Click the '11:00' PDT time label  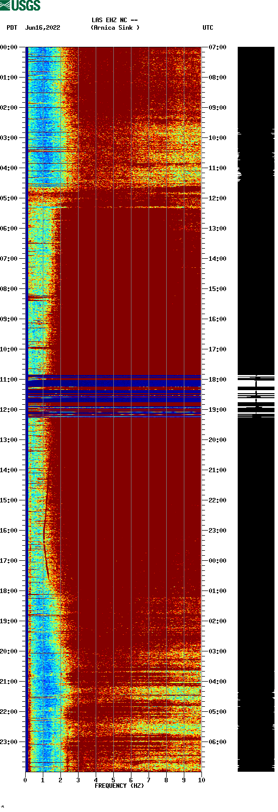pyautogui.click(x=9, y=380)
